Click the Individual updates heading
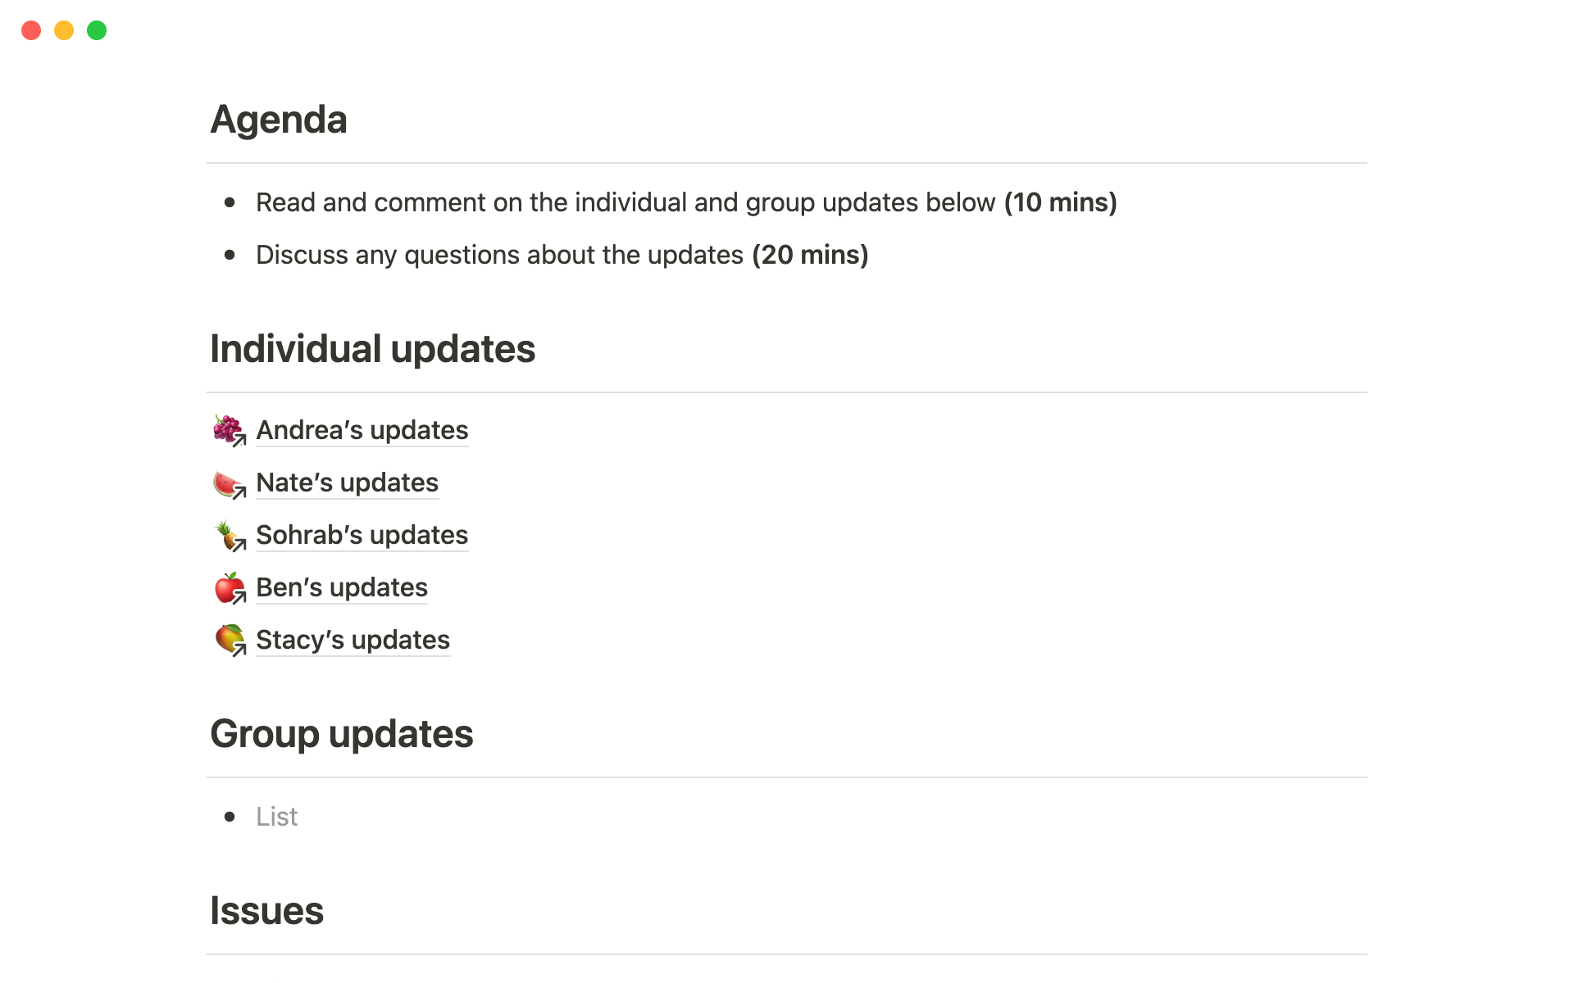Screen dimensions: 1574x983 [x=372, y=349]
